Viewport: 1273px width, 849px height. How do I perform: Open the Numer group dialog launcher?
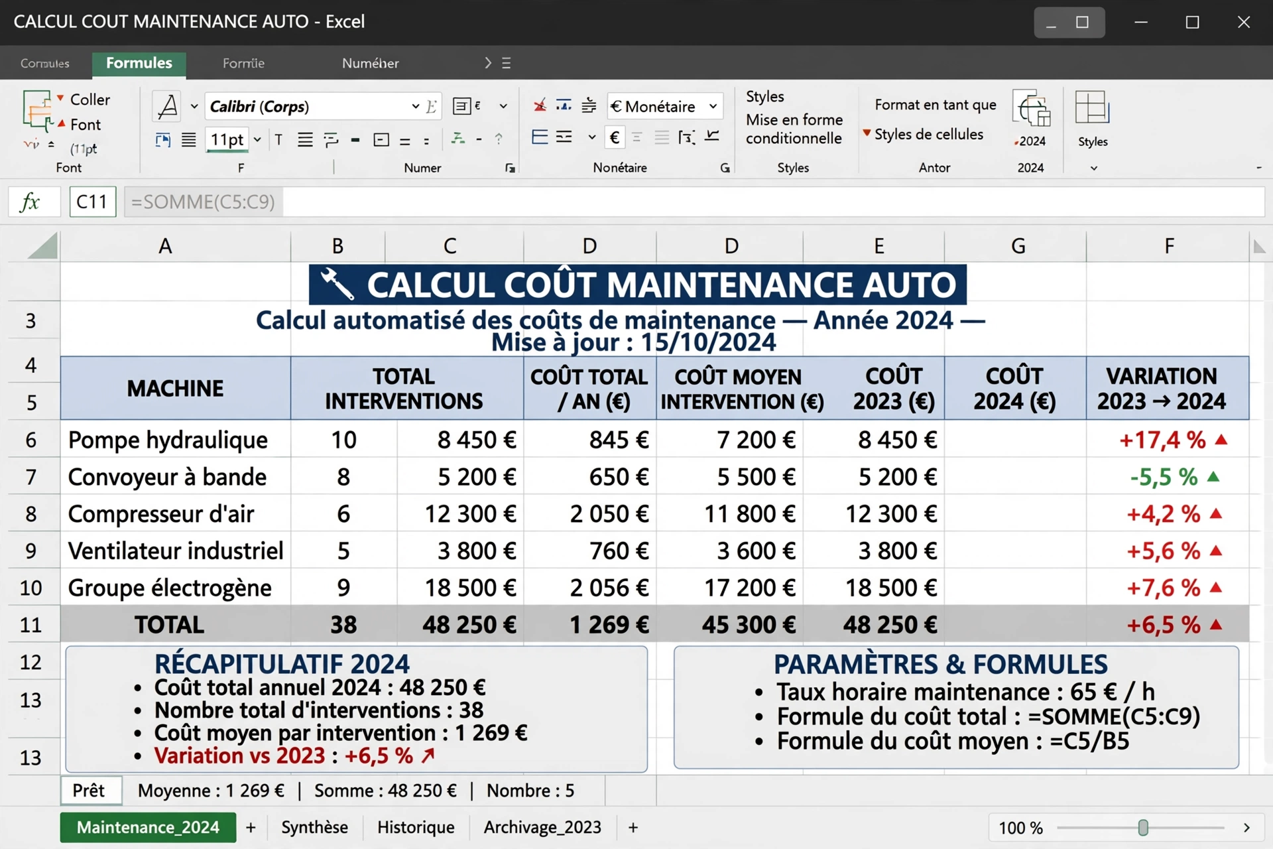pos(510,168)
